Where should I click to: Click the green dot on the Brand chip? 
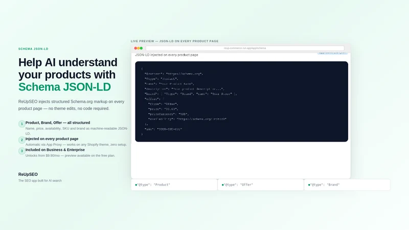(309, 185)
